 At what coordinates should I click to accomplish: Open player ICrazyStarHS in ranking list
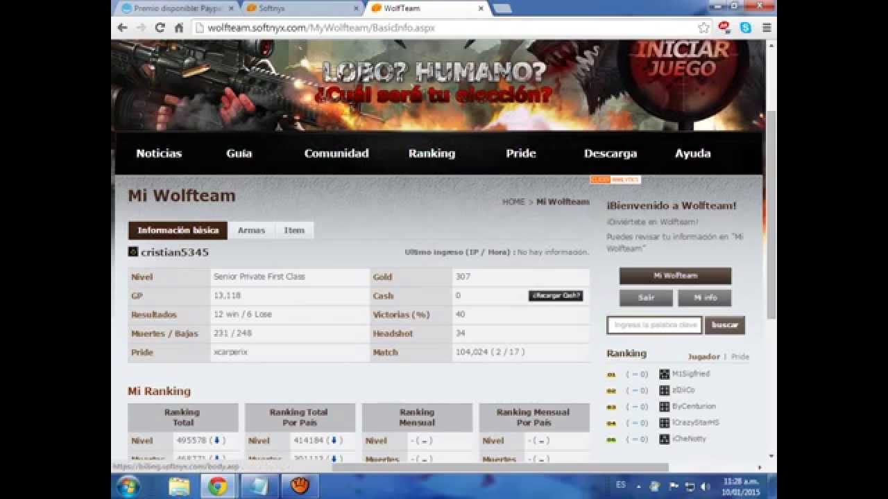click(696, 423)
